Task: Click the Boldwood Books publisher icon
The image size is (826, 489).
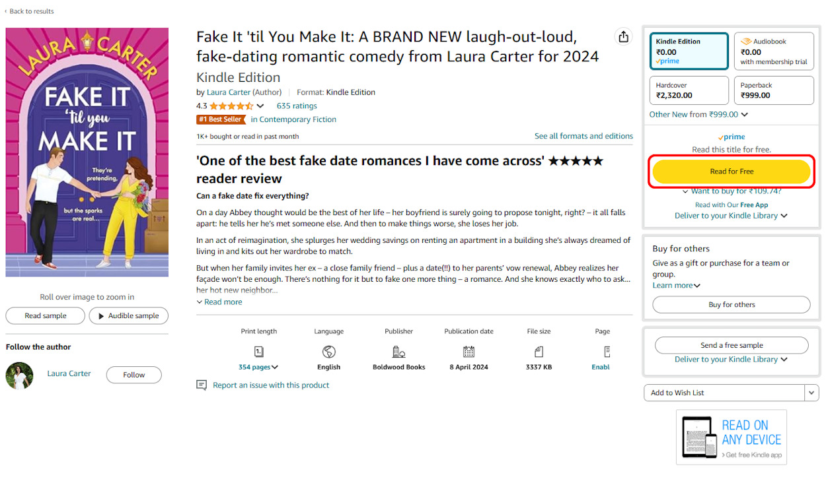Action: (398, 352)
